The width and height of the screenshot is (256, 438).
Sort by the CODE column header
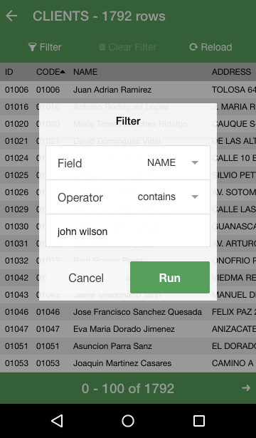click(50, 72)
